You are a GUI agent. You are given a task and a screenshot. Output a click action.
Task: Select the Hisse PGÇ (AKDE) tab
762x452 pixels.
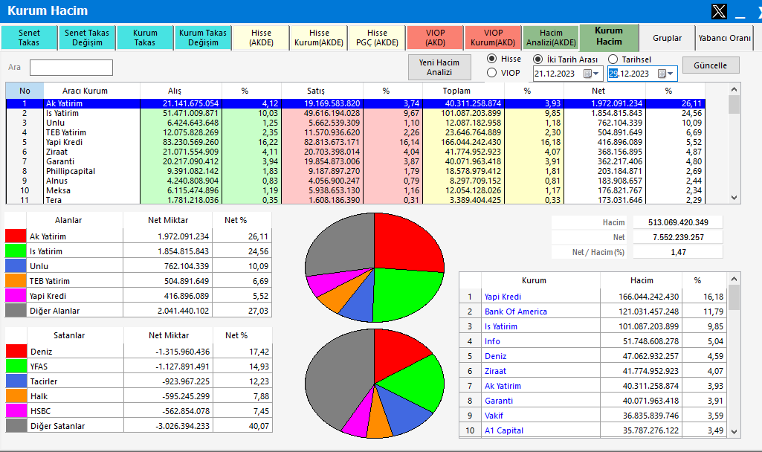377,38
